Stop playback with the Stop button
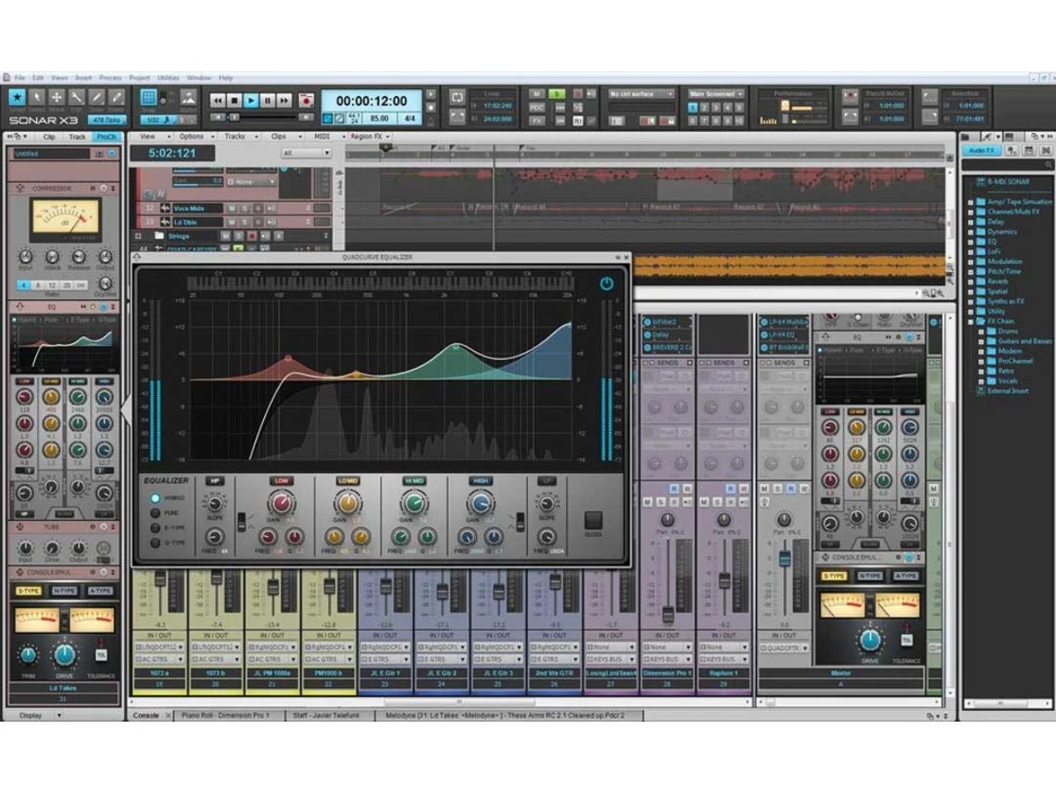Image resolution: width=1056 pixels, height=792 pixels. [x=234, y=100]
